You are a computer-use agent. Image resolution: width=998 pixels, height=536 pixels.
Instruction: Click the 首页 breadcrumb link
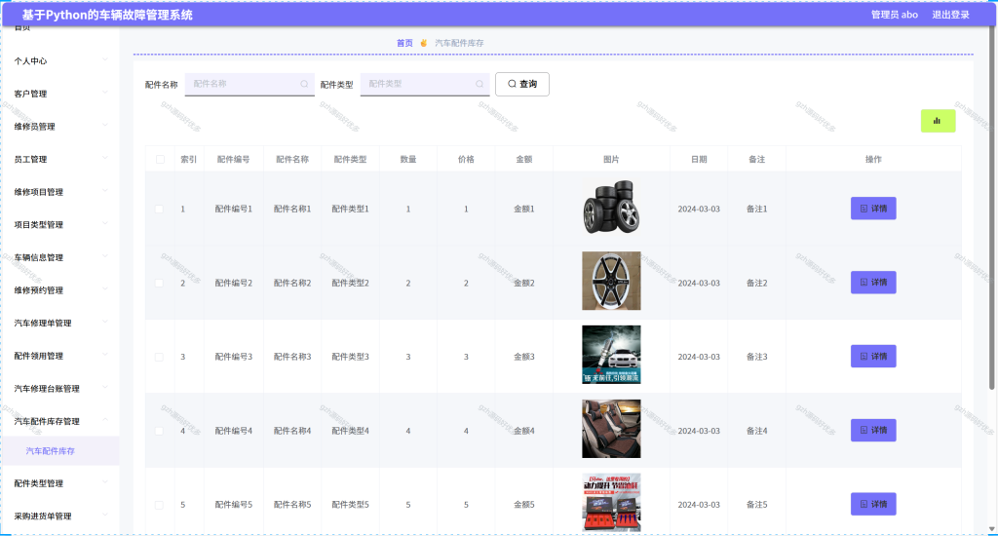click(x=404, y=43)
